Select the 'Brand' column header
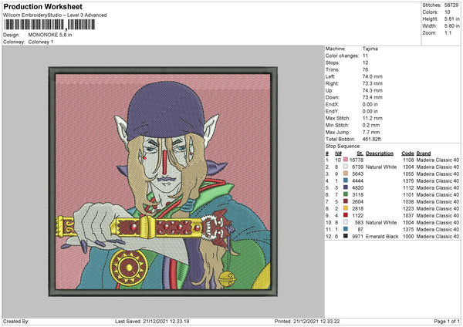 click(424, 153)
